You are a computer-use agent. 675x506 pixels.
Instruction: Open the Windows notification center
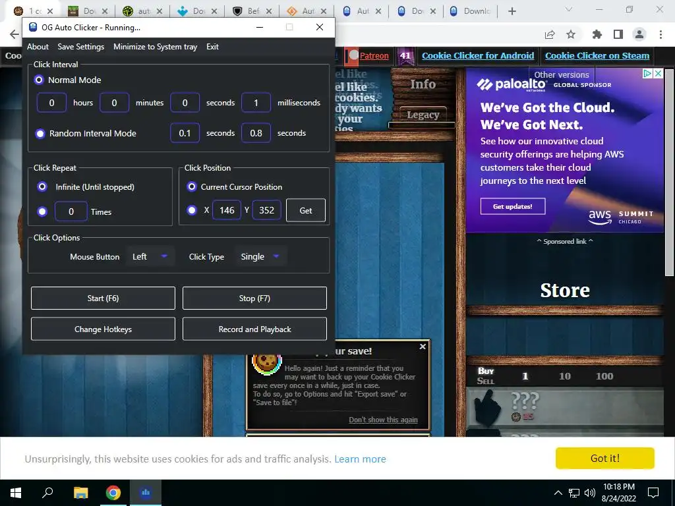pyautogui.click(x=653, y=493)
